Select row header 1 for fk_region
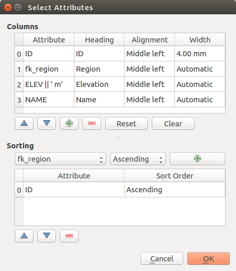The width and height of the screenshot is (236, 271). click(19, 69)
